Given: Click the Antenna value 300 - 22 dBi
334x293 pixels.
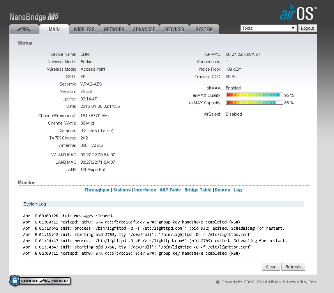Looking at the screenshot, I should (92, 145).
